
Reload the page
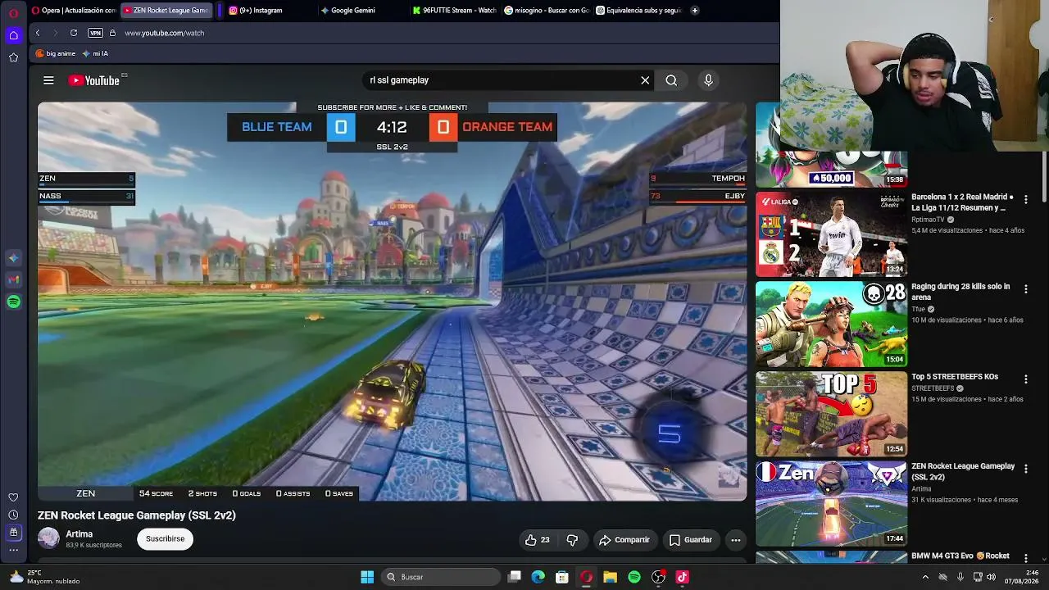[x=74, y=33]
